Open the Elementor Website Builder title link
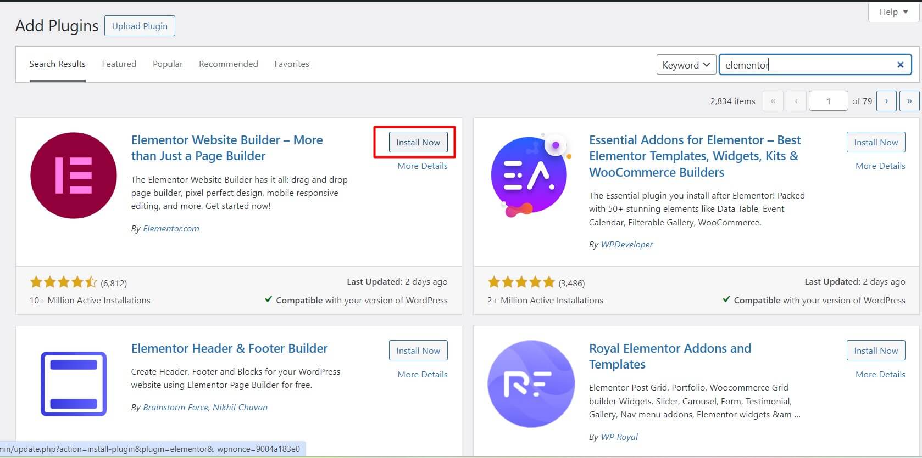 (x=227, y=148)
